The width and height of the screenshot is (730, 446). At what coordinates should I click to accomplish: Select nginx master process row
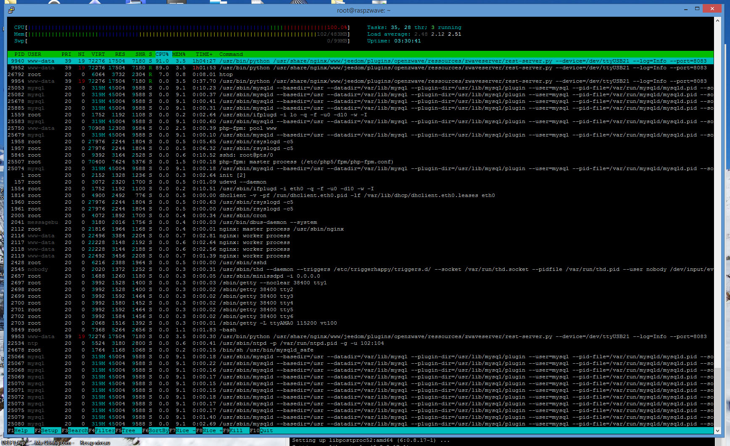point(360,229)
